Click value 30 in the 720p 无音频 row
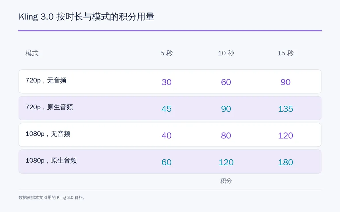The width and height of the screenshot is (340, 212). pyautogui.click(x=167, y=82)
